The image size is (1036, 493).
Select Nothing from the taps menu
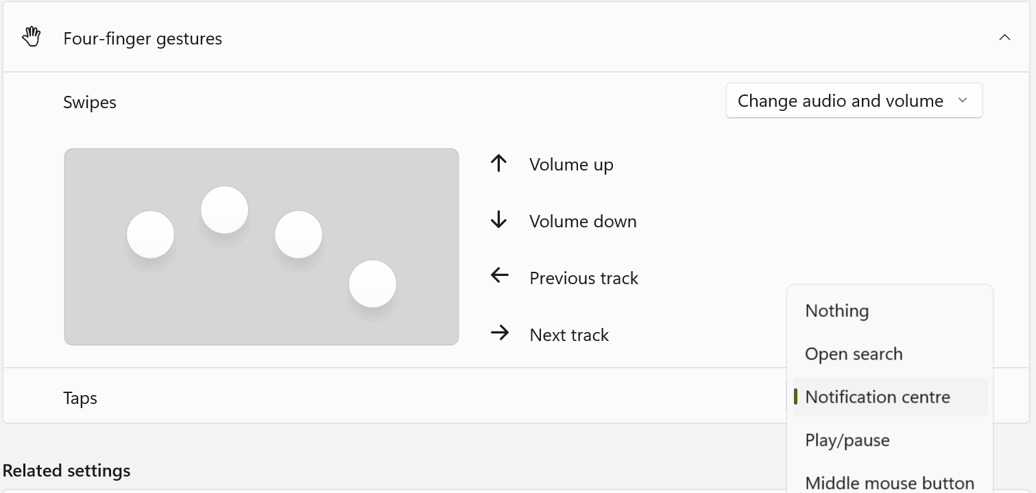[836, 311]
